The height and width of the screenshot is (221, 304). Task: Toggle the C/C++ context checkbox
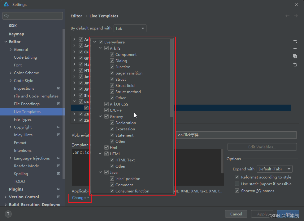click(106, 110)
